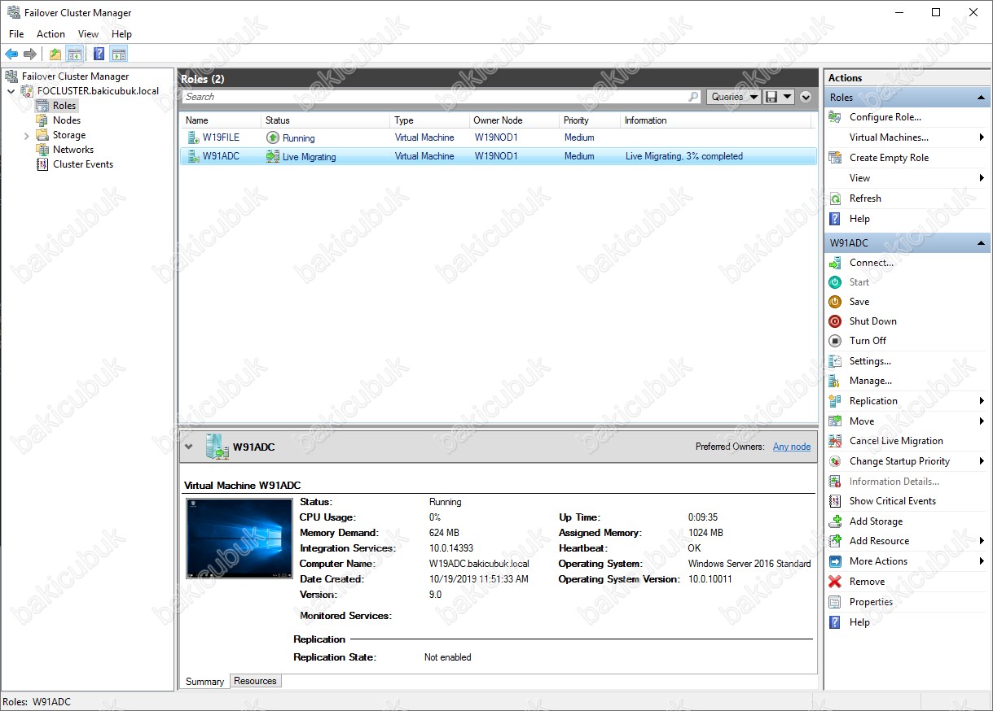Click the search magnifier icon

693,97
